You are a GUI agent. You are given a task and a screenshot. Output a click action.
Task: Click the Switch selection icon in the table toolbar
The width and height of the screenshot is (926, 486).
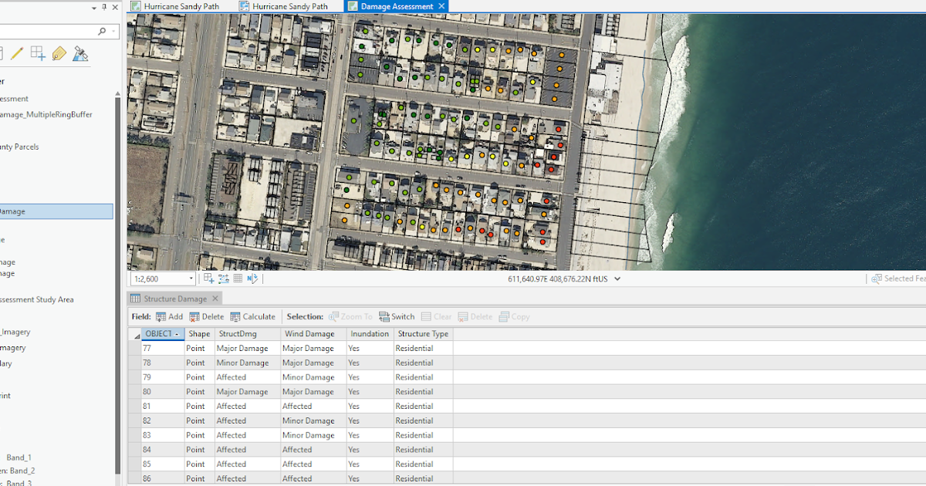click(396, 316)
